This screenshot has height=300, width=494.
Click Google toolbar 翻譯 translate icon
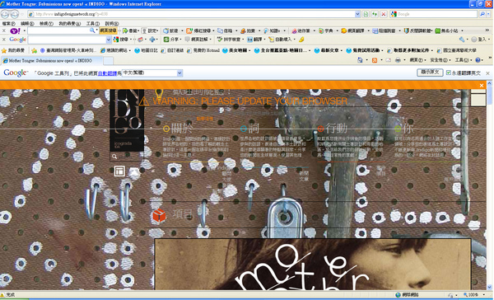[249, 40]
